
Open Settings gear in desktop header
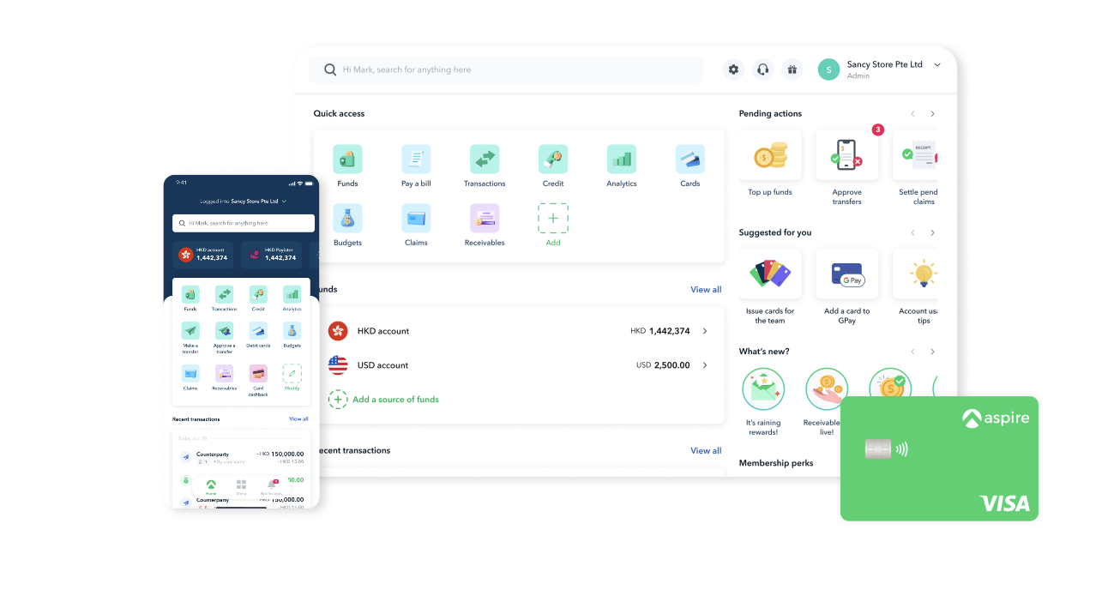(733, 69)
